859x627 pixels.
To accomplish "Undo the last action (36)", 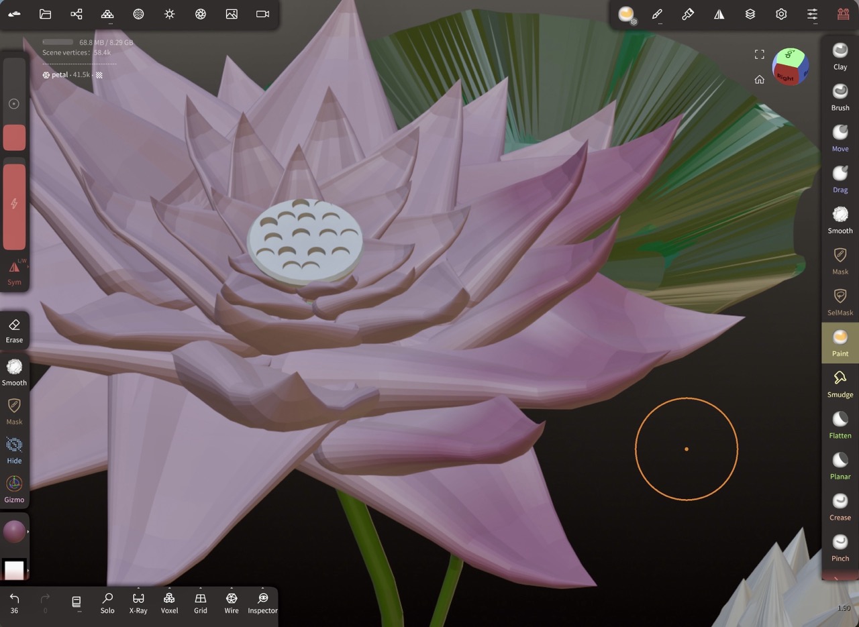I will (x=14, y=603).
